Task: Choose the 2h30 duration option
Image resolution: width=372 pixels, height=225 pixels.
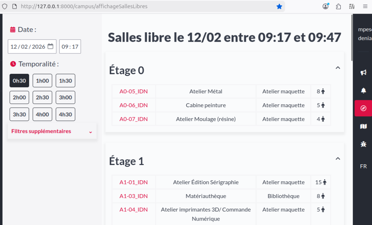Action: click(42, 97)
